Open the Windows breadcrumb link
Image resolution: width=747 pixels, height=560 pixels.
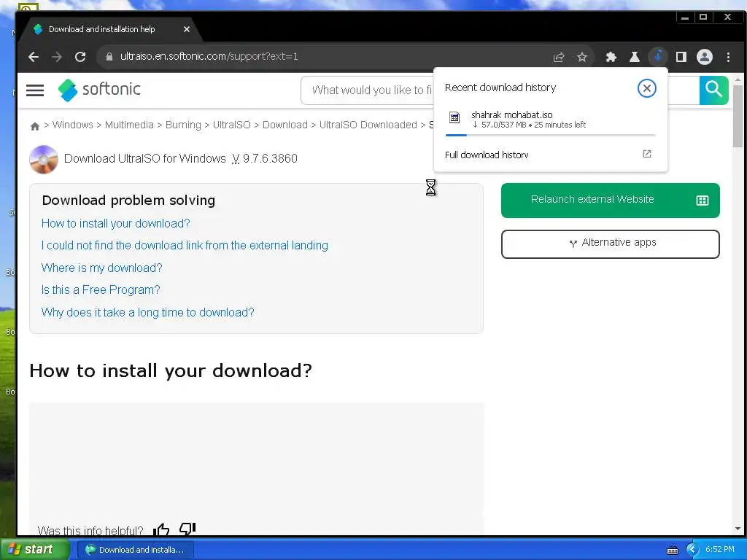(72, 125)
